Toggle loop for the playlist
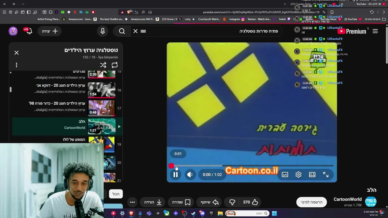 click(x=115, y=65)
